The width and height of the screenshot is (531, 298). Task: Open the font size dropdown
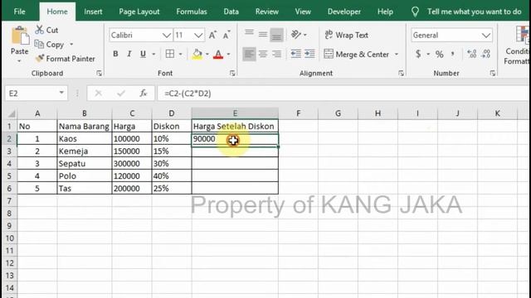pyautogui.click(x=198, y=35)
